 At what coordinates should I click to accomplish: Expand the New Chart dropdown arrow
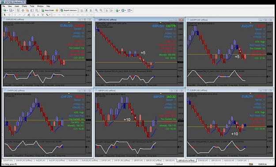tap(7, 11)
